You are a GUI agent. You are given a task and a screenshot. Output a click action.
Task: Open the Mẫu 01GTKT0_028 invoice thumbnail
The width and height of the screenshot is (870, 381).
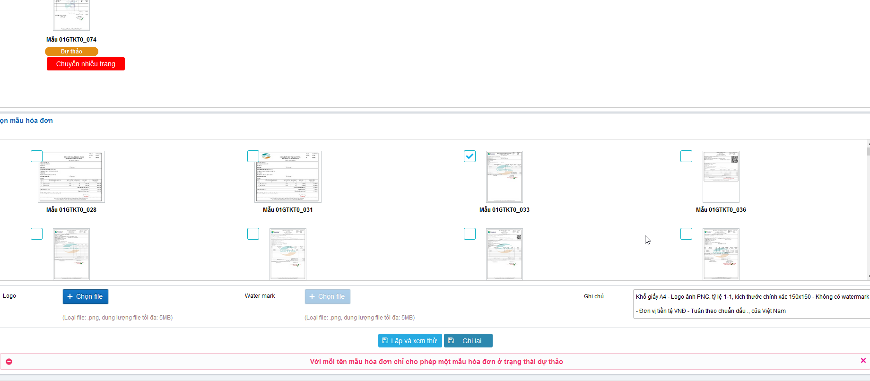tap(71, 177)
